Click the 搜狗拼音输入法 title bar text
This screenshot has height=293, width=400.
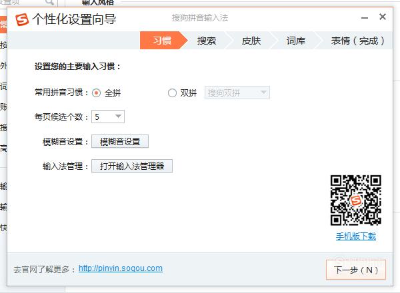tap(200, 18)
